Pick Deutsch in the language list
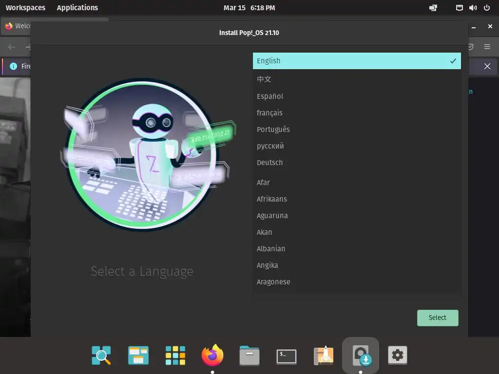The image size is (499, 374). [x=357, y=163]
